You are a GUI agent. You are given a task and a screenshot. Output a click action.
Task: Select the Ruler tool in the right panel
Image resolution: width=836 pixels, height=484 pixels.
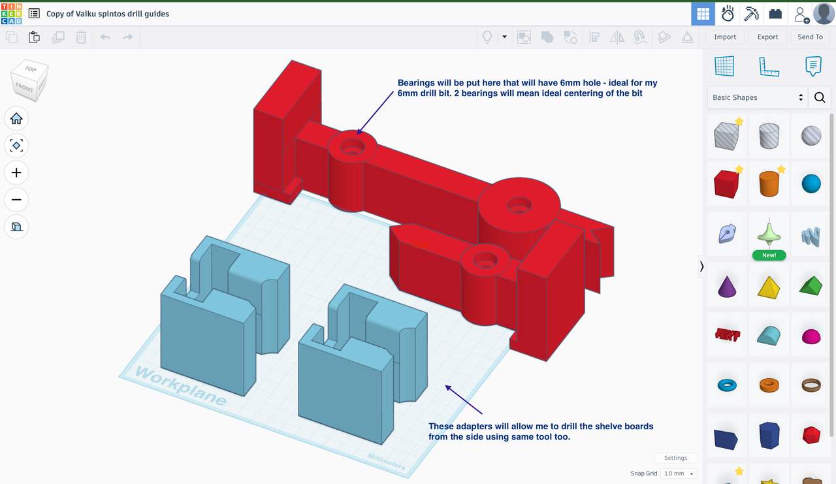coord(769,65)
